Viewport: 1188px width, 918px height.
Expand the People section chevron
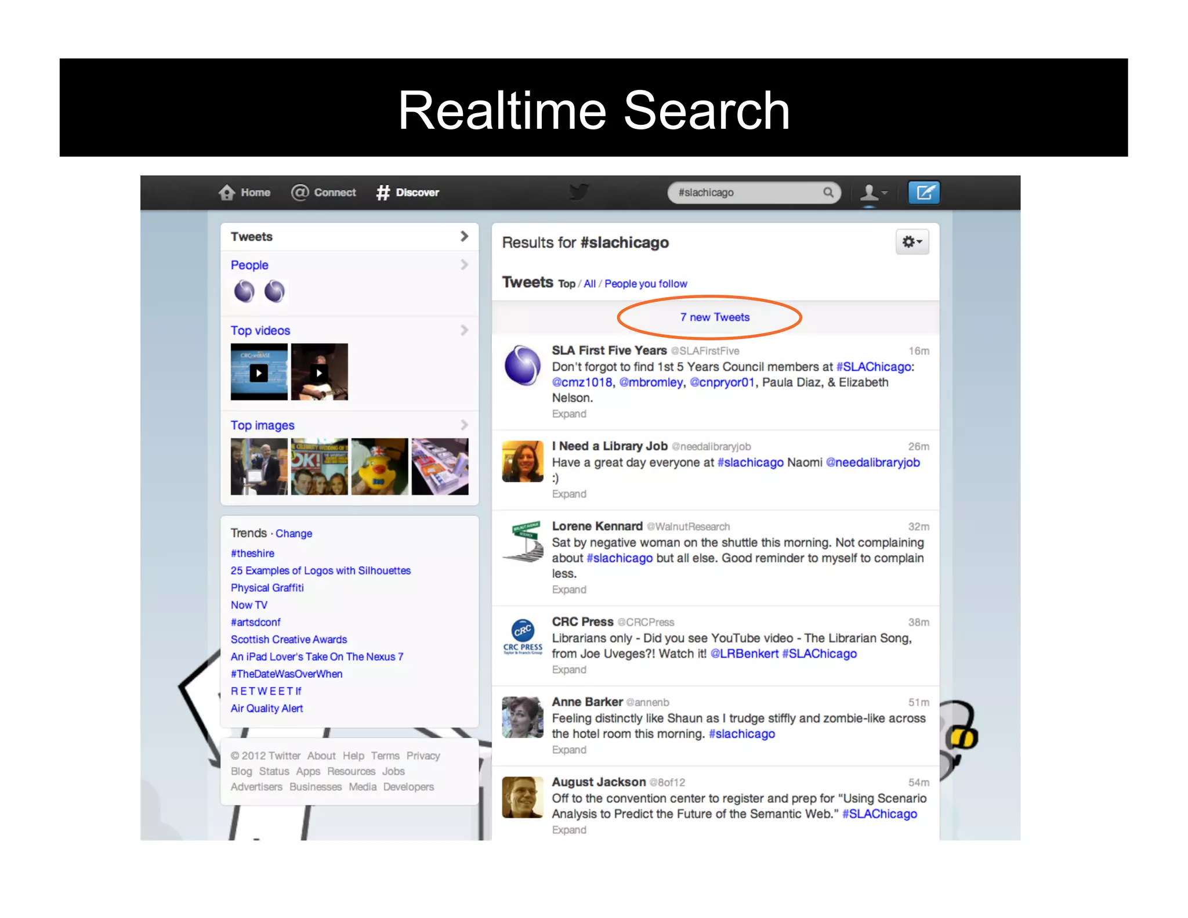[x=464, y=265]
